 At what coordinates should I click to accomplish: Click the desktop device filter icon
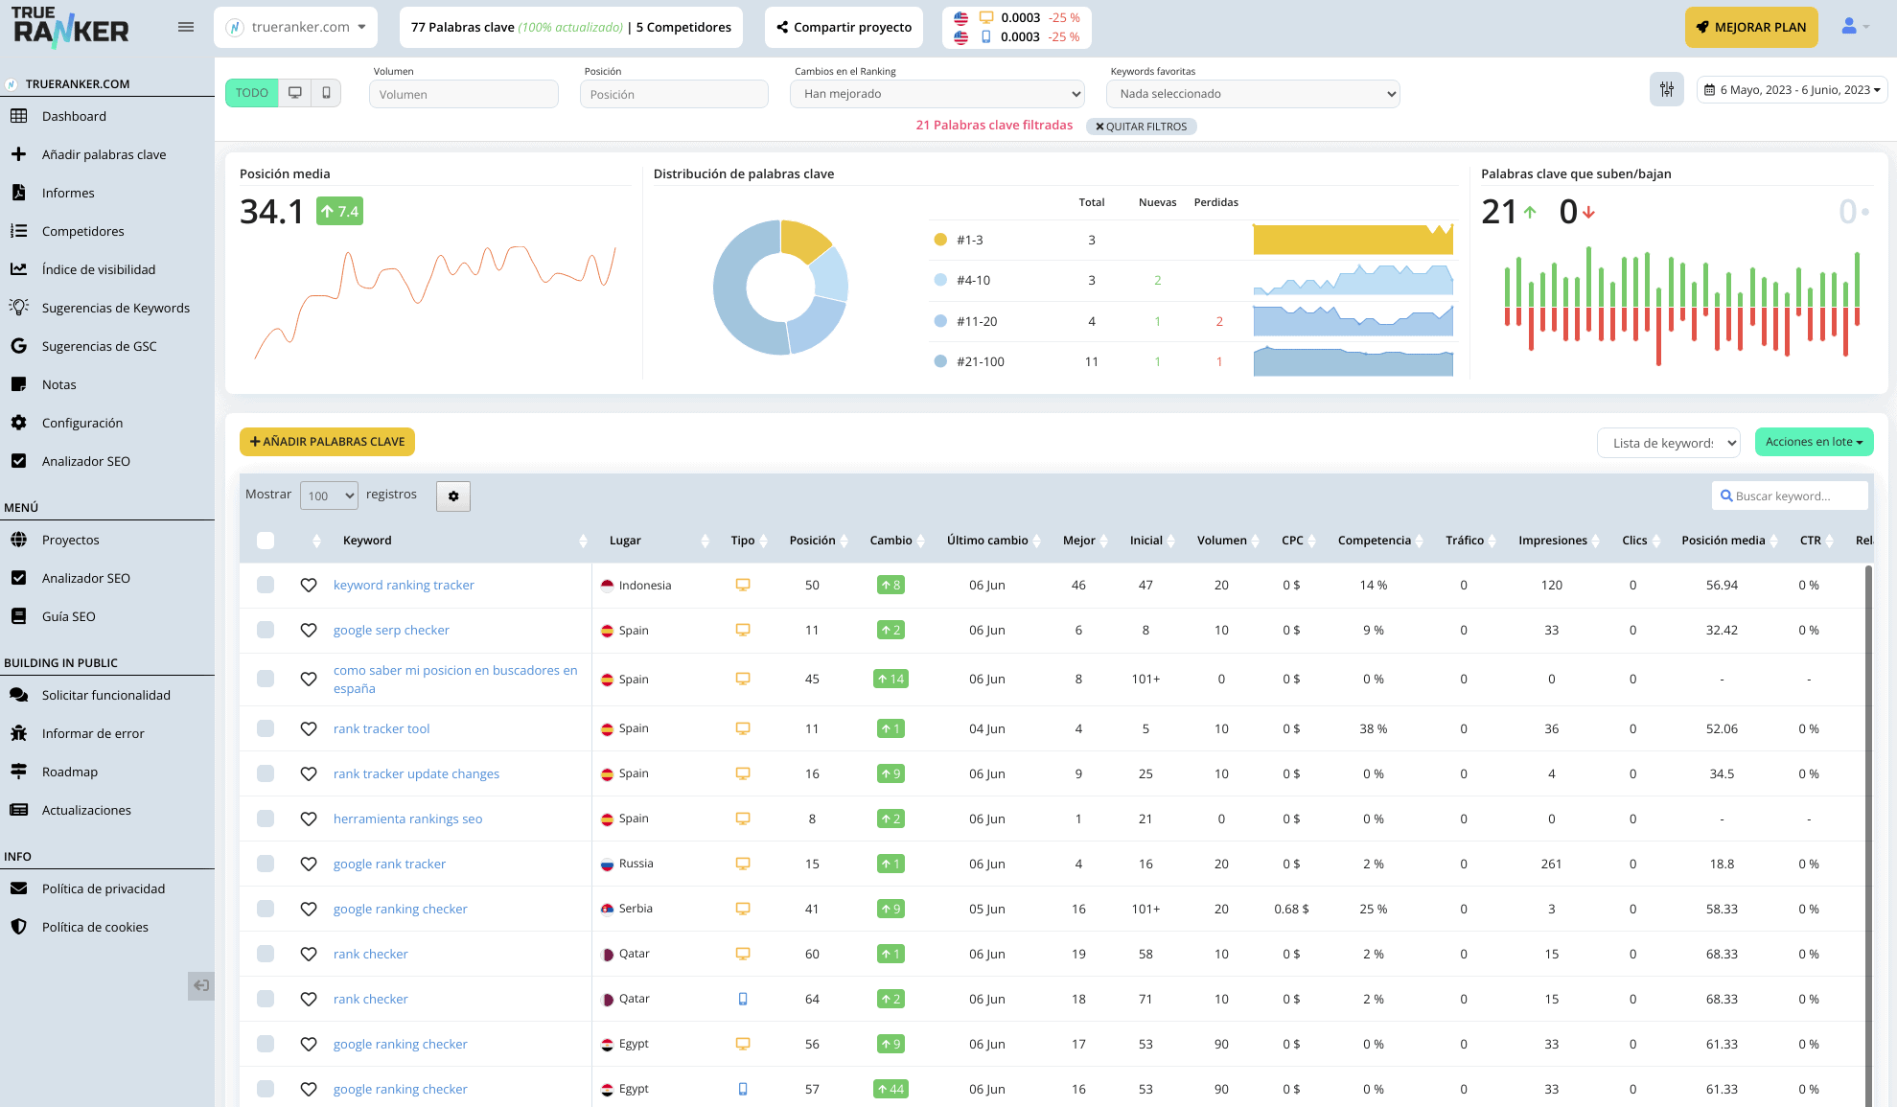(295, 93)
